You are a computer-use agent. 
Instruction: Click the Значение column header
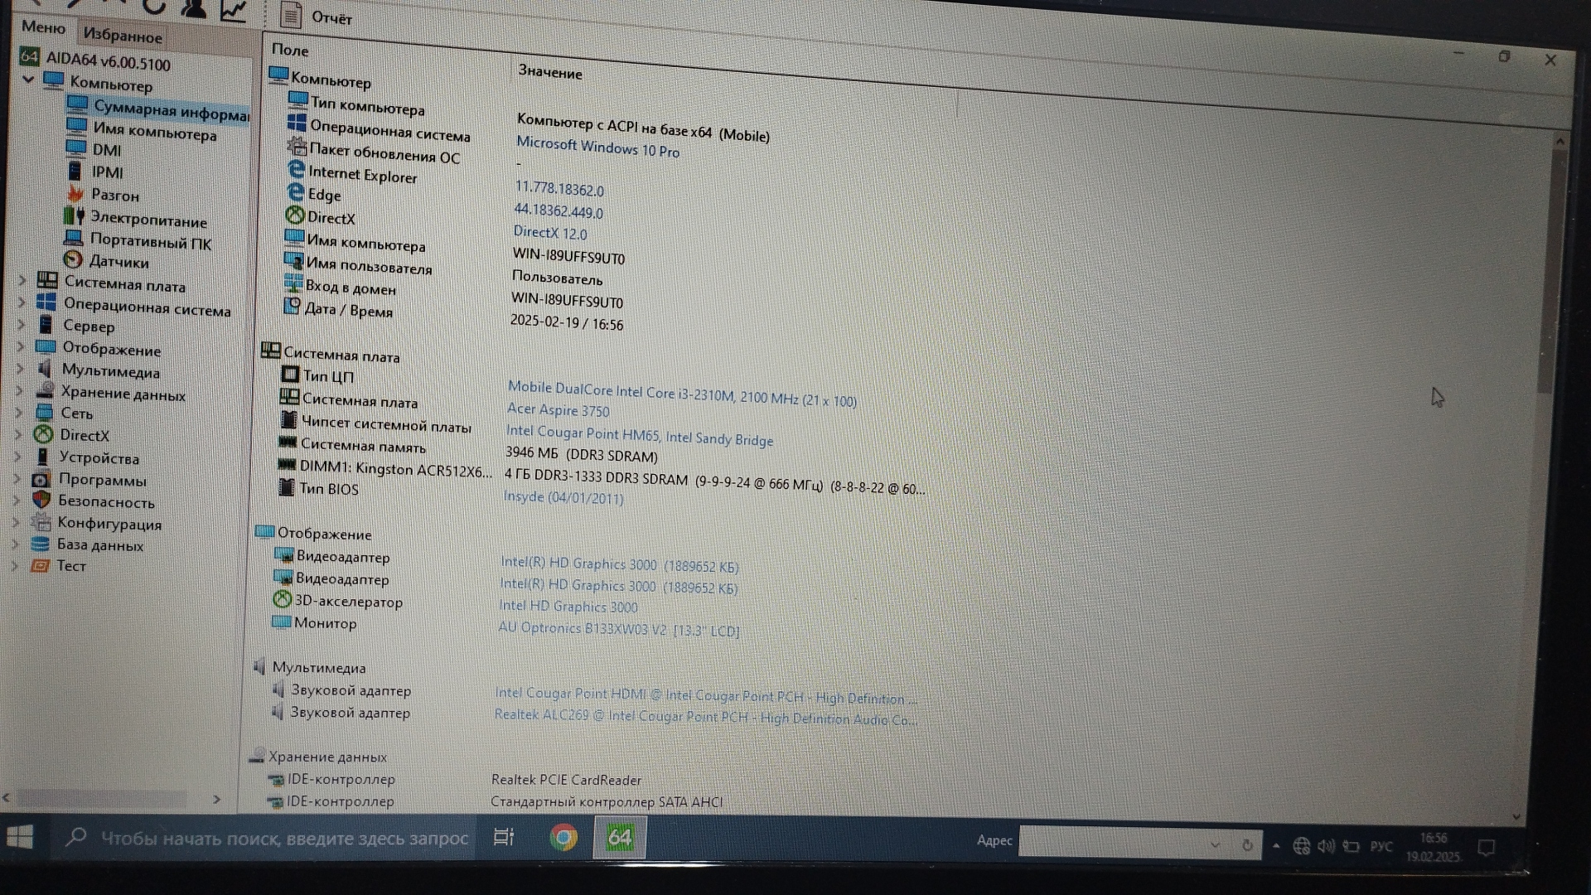pyautogui.click(x=549, y=72)
